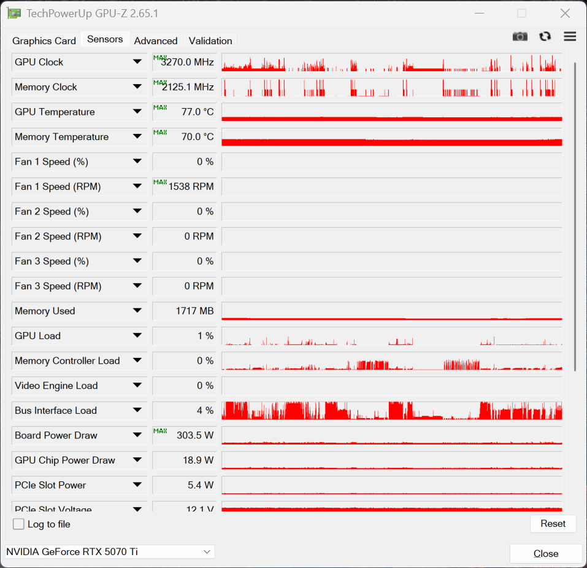Click the GPU Temperature history graph
This screenshot has width=587, height=568.
click(391, 112)
